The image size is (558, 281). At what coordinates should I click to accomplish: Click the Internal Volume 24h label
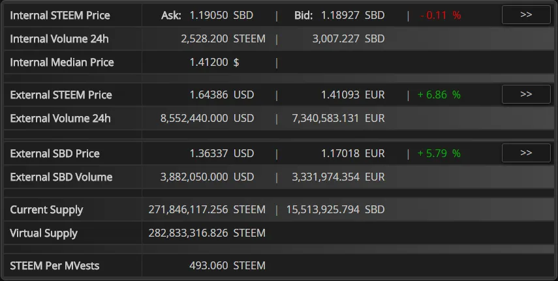coord(59,38)
